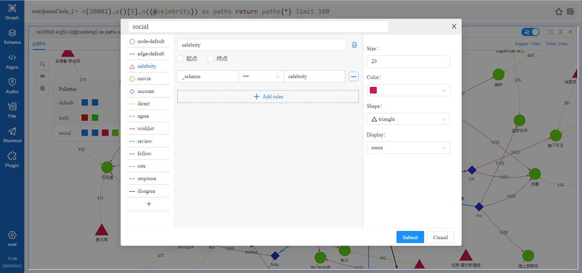Open the File section in sidebar
The image size is (582, 273).
click(12, 110)
